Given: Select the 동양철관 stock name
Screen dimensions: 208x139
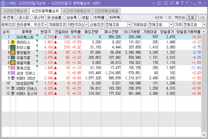Looking at the screenshot, I should (23, 53).
